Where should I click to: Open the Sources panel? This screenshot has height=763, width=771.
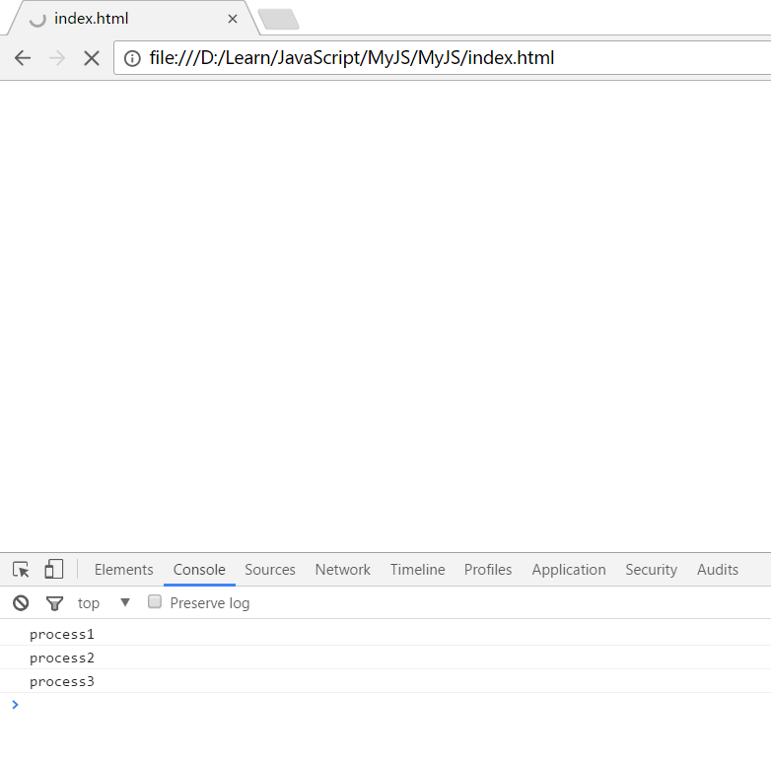click(x=270, y=570)
